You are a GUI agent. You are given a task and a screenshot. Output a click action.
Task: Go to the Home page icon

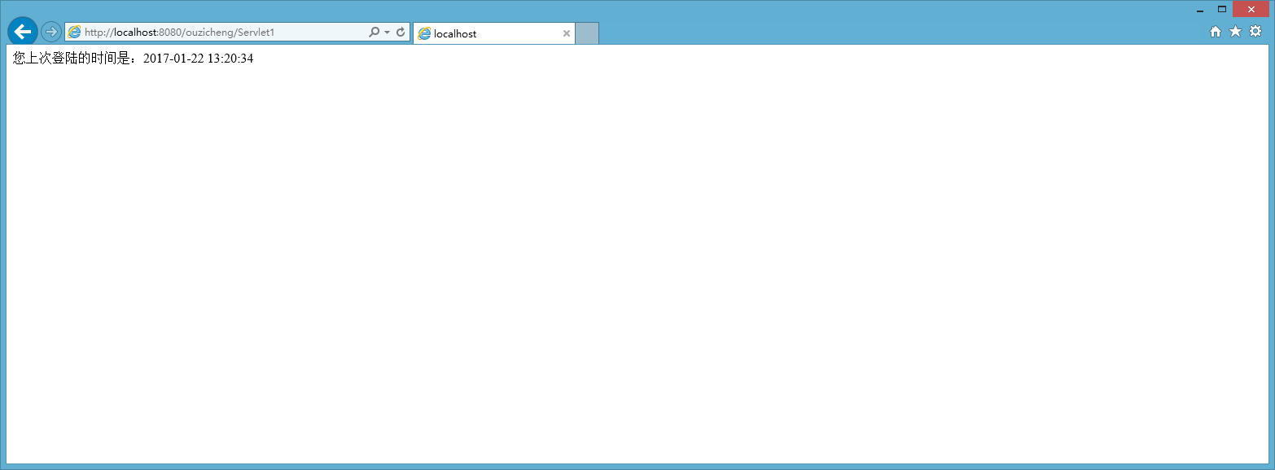[x=1216, y=32]
